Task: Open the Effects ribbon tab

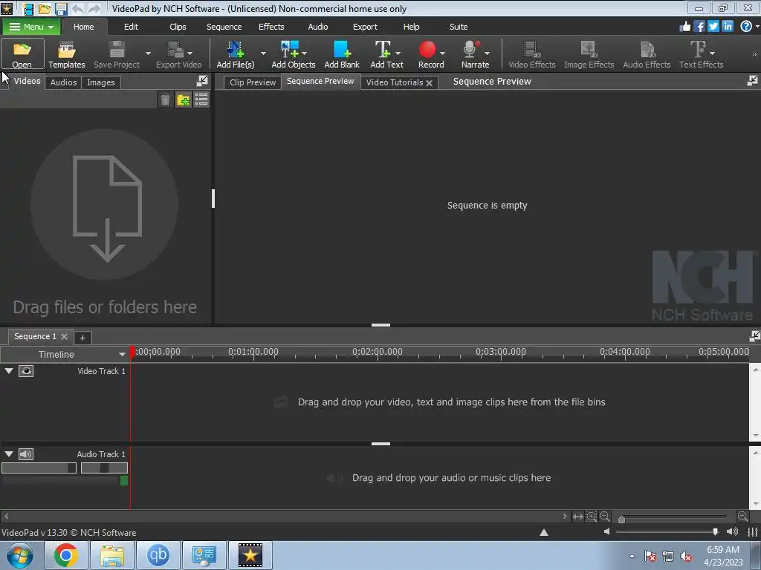Action: (271, 27)
